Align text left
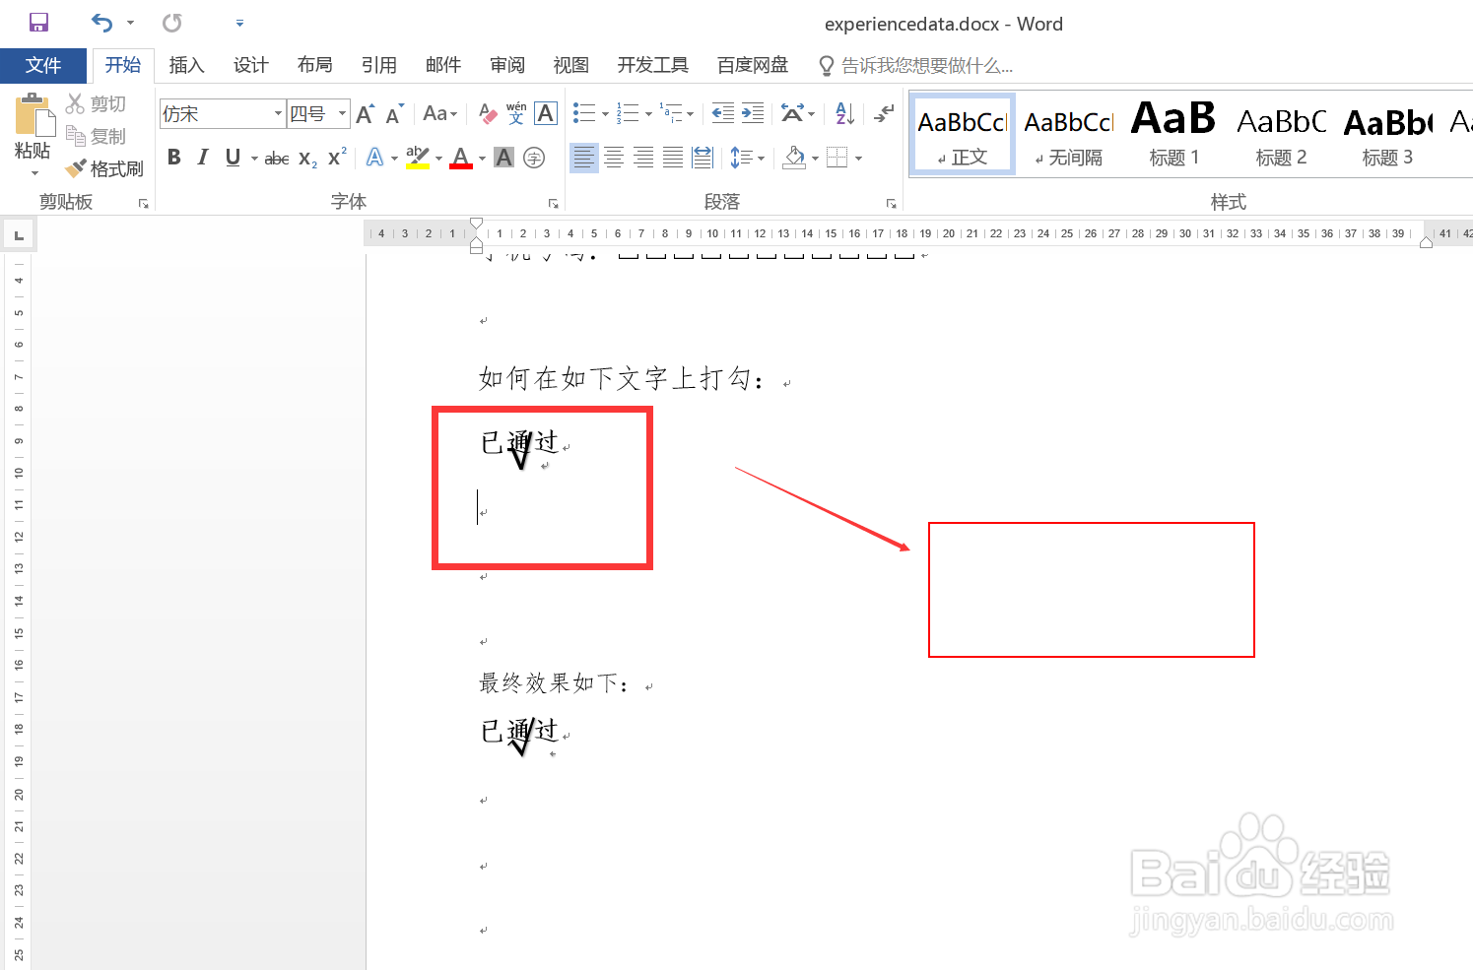1473x970 pixels. (x=584, y=158)
